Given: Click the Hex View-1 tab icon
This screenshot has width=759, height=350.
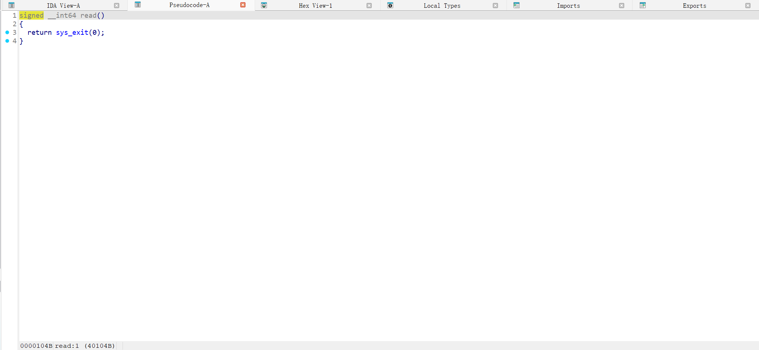Looking at the screenshot, I should tap(264, 5).
